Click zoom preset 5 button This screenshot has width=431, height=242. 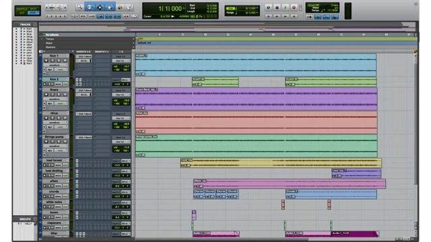(65, 16)
